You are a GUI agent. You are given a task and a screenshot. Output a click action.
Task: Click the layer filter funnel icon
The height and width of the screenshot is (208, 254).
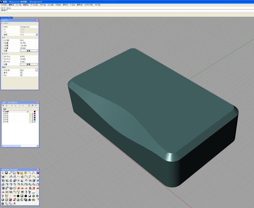[29, 105]
